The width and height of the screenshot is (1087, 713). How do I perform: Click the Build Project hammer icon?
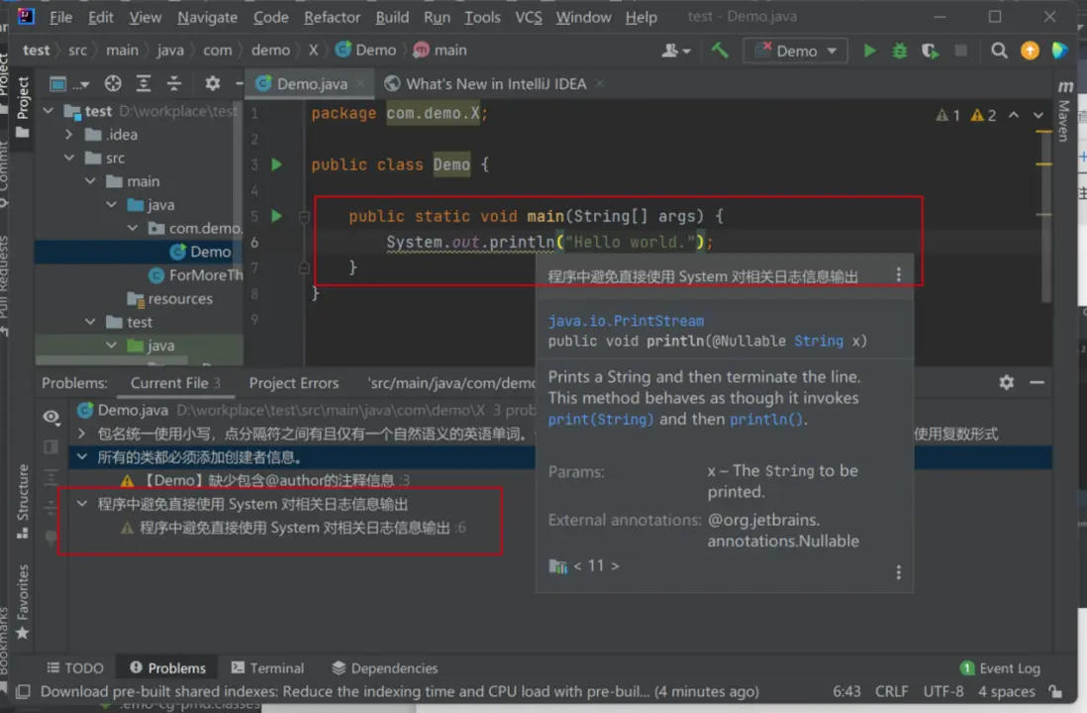click(x=720, y=51)
